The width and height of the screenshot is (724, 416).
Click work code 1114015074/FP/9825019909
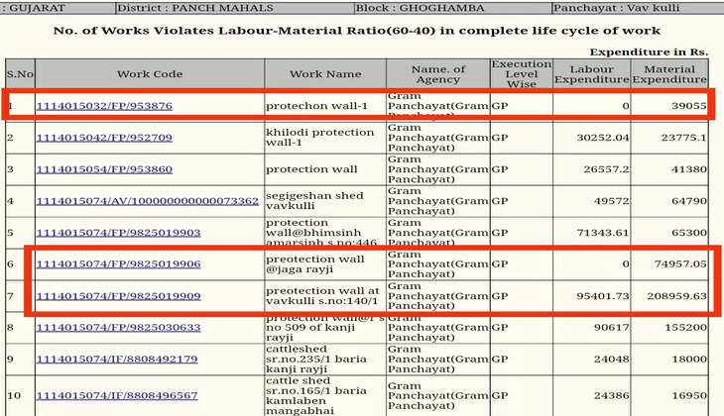coord(118,296)
